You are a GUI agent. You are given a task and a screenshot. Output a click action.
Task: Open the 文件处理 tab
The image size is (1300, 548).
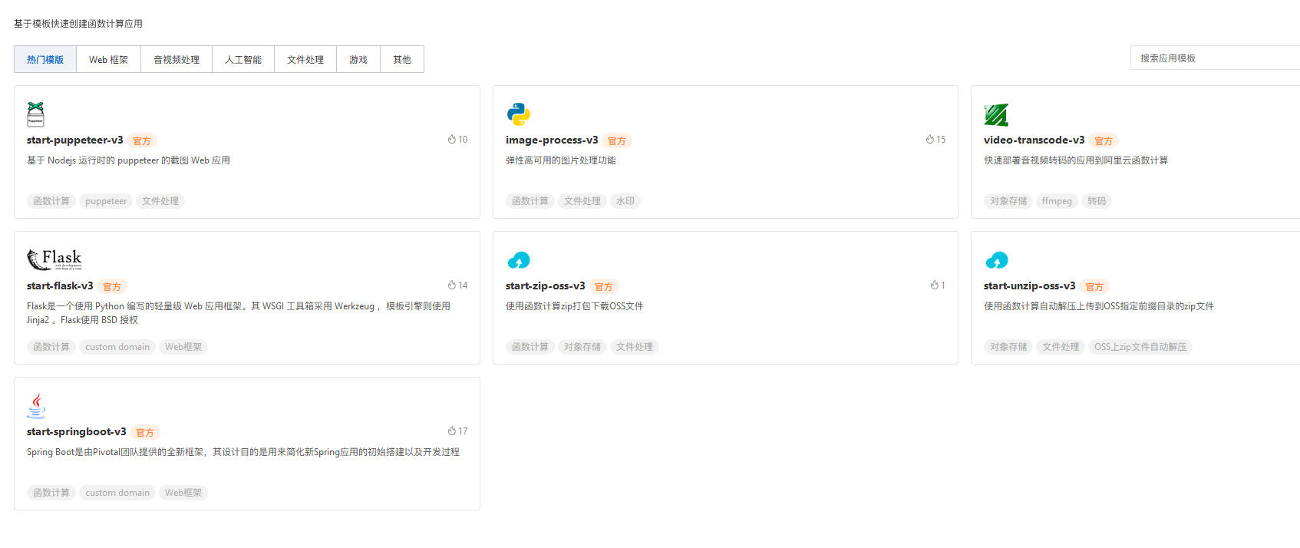305,59
